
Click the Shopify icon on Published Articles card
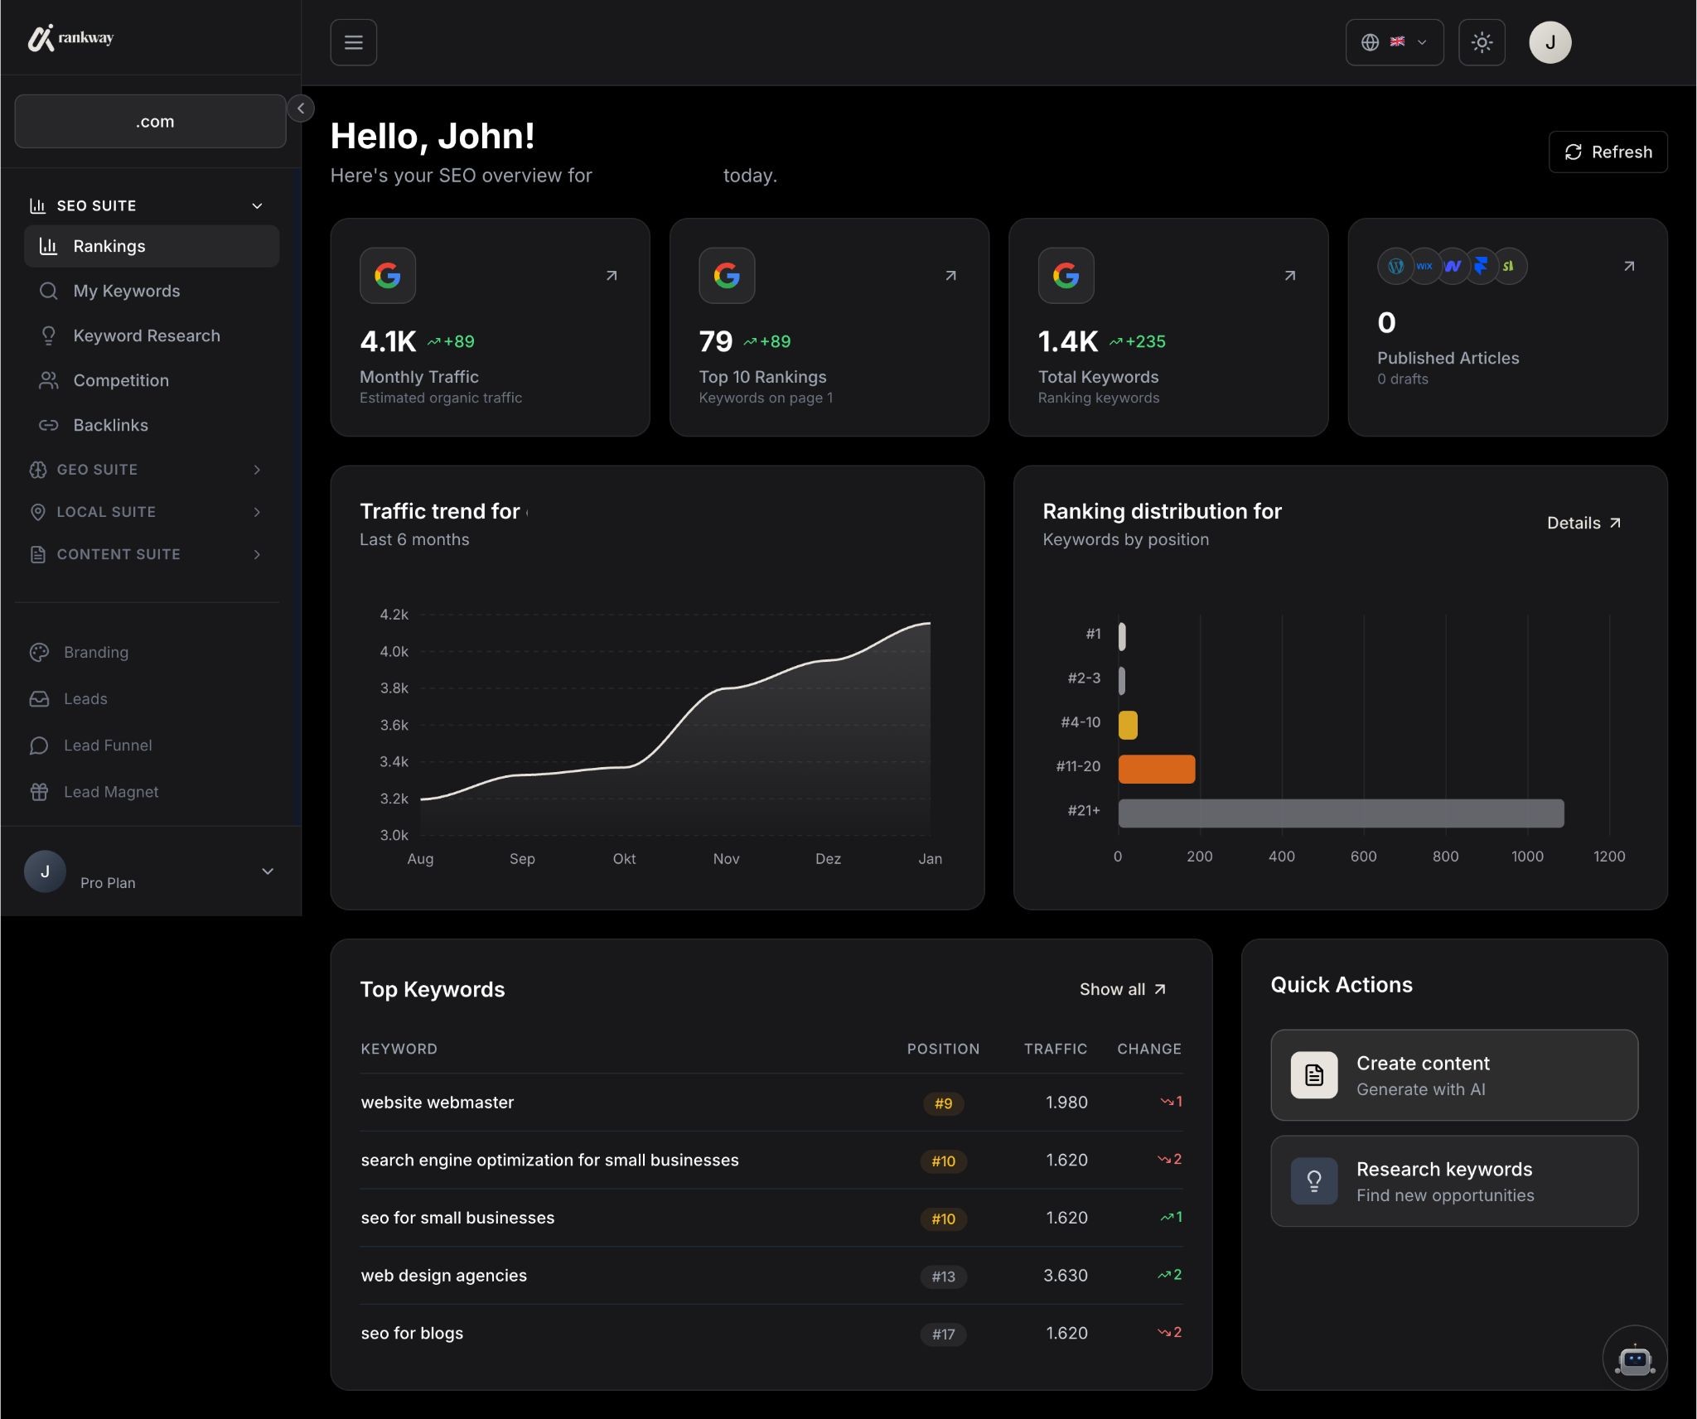click(x=1509, y=265)
